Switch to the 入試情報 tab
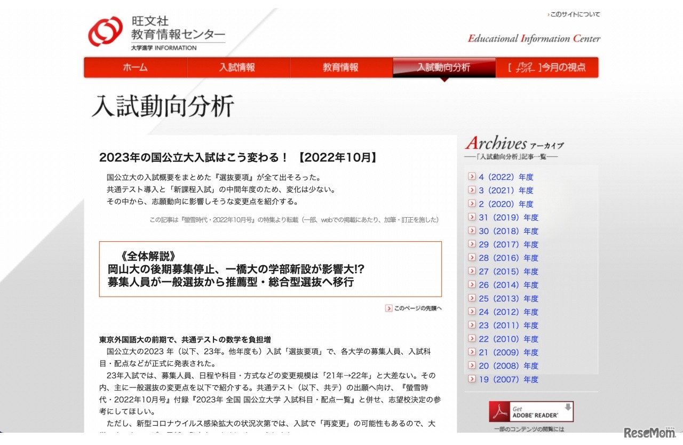Screen dimensions: 683x445 click(x=237, y=67)
